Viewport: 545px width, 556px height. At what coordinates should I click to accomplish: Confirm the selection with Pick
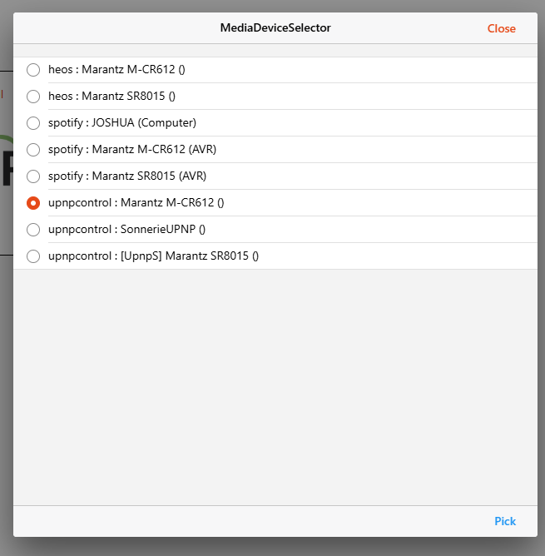coord(505,521)
